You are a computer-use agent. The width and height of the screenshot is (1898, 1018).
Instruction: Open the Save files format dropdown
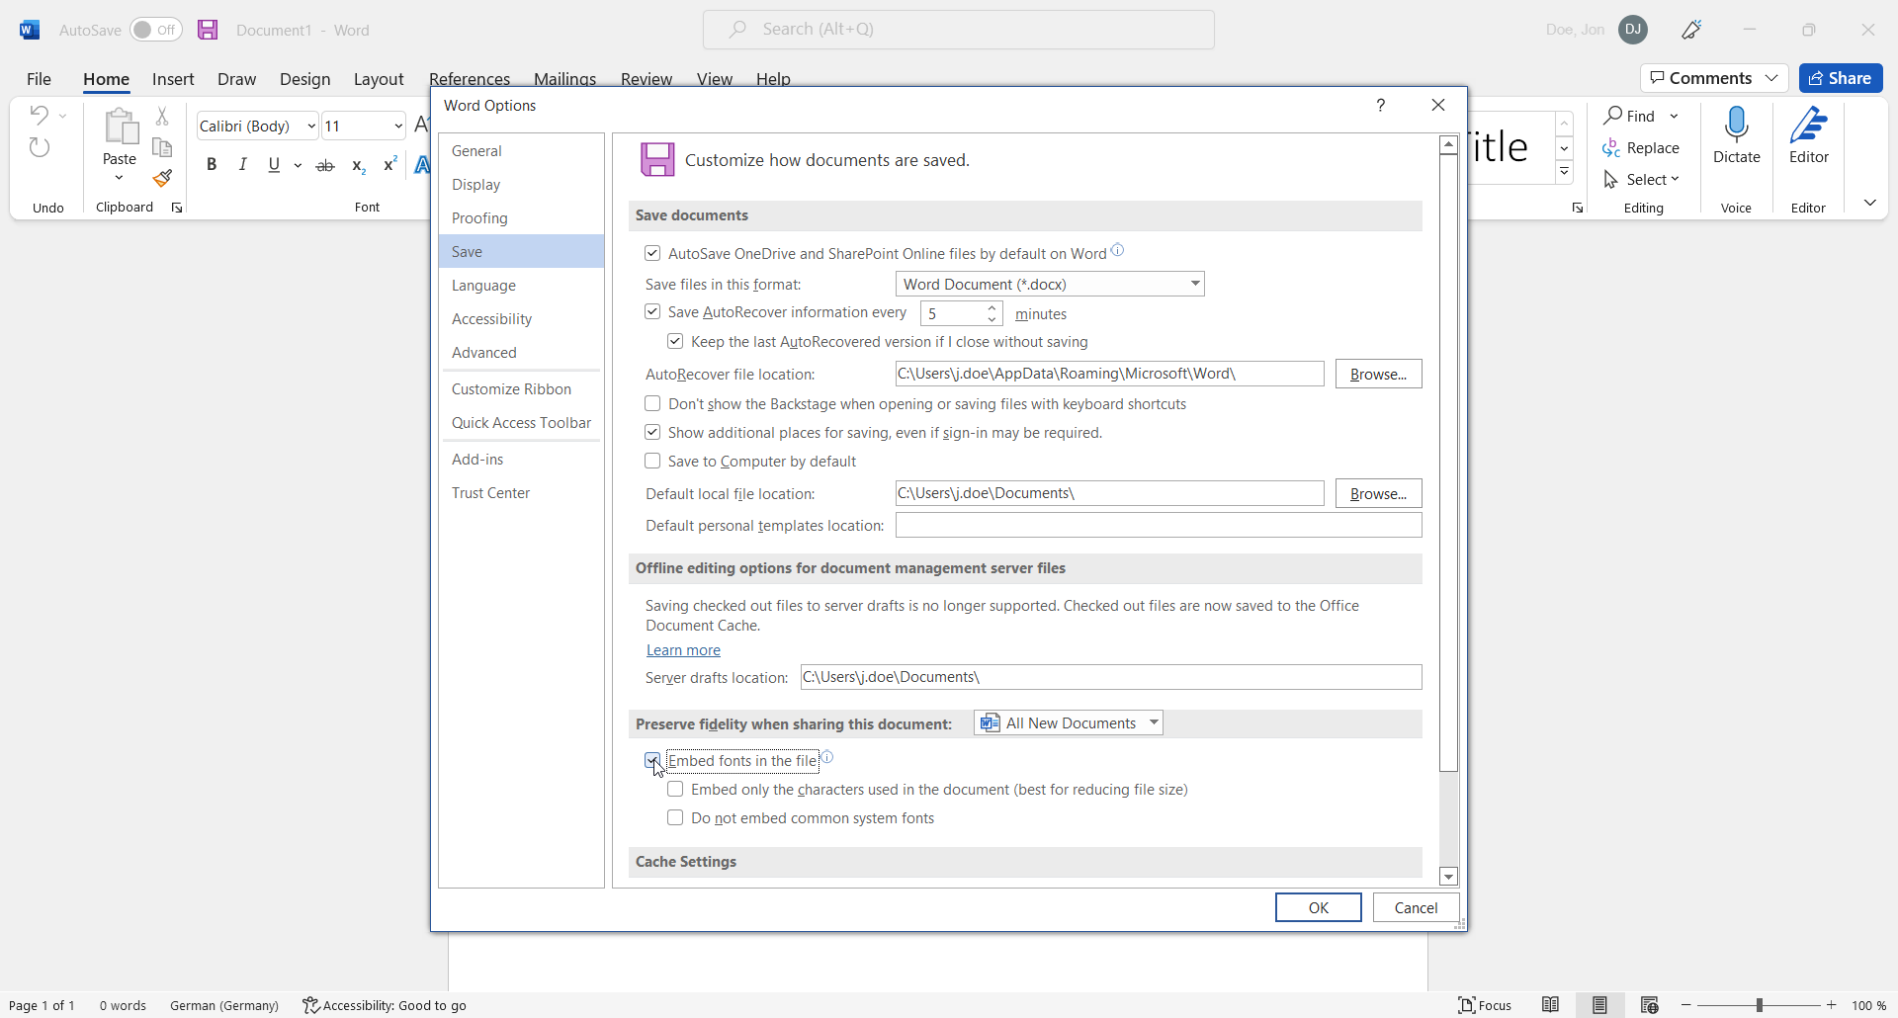pos(1194,284)
